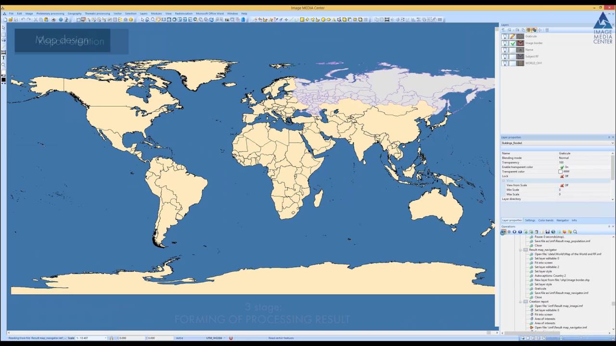
Task: Collapse the Result map_navigator tree node
Action: pos(520,250)
